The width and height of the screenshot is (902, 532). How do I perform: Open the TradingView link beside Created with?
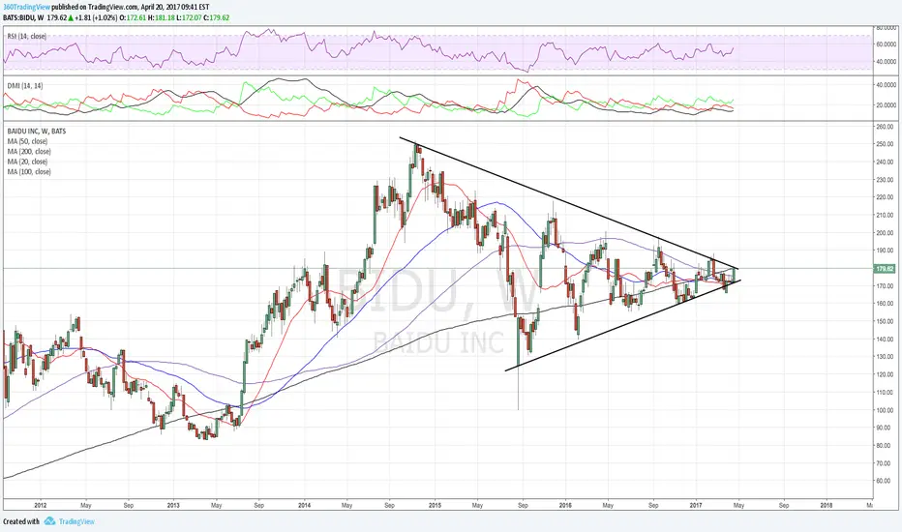pos(76,521)
